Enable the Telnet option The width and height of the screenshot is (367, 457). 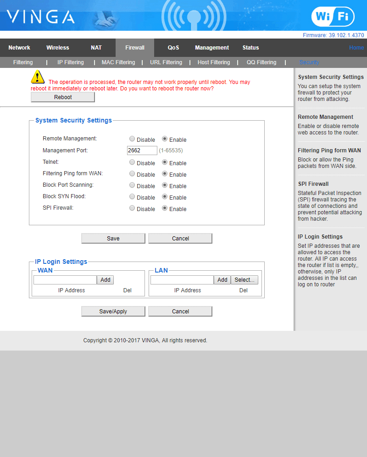point(165,162)
